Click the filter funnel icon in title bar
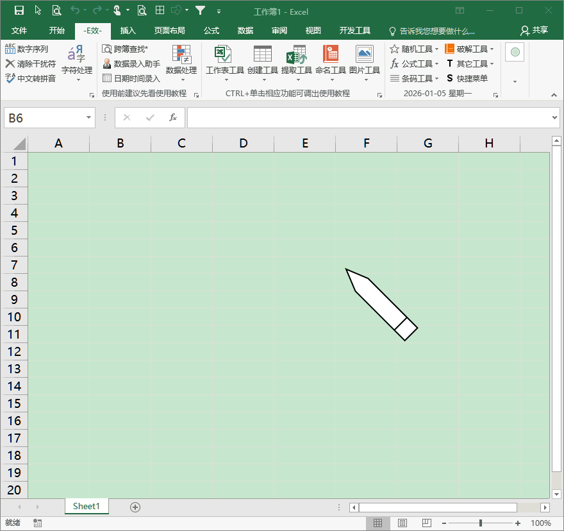This screenshot has height=531, width=564. [201, 10]
